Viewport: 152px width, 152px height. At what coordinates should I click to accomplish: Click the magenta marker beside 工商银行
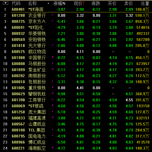52,99
